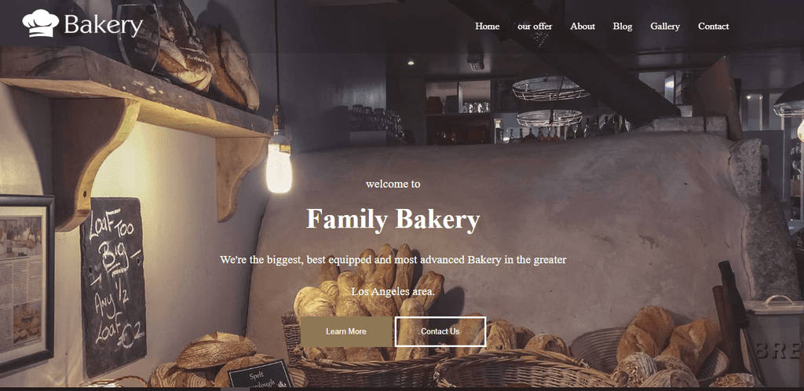Click the Learn More button

(x=346, y=331)
